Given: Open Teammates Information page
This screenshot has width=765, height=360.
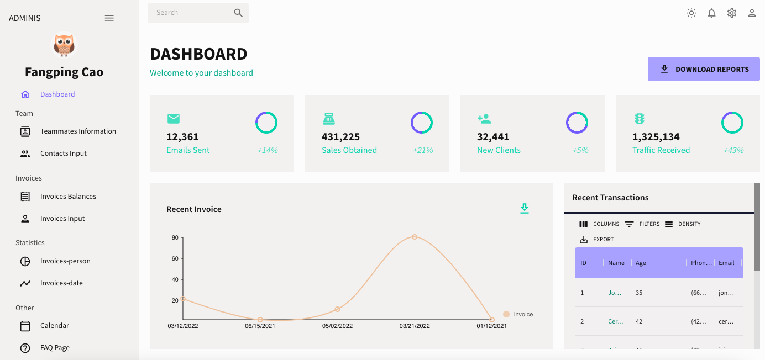Looking at the screenshot, I should (78, 131).
